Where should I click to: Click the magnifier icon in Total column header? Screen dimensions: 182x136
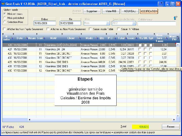(x=126, y=38)
